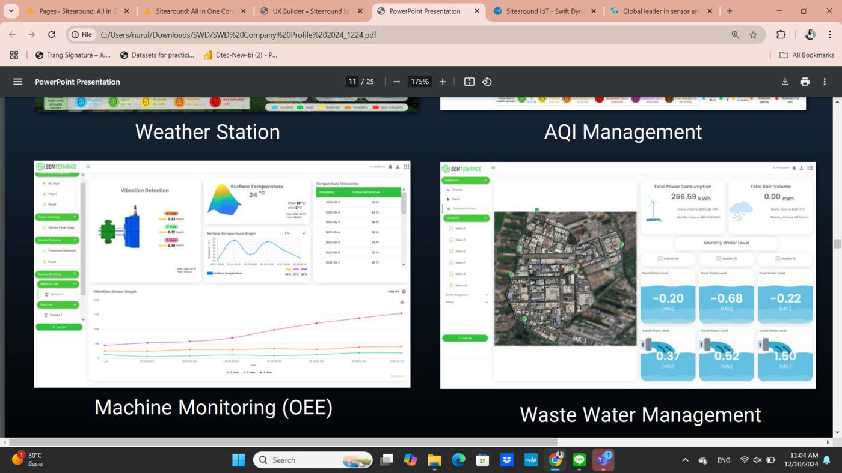Download the PDF using the download icon
Image resolution: width=842 pixels, height=473 pixels.
(x=785, y=81)
